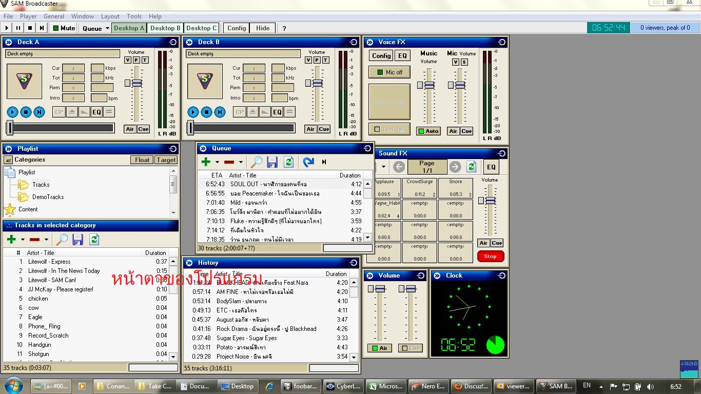Toggle the Air button in Sound FX
The image size is (701, 394).
tap(483, 243)
